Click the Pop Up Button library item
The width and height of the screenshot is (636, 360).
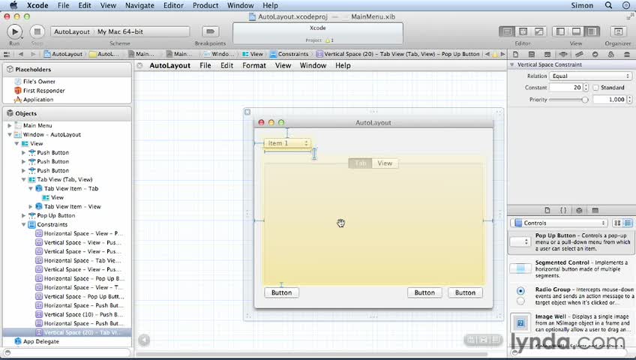point(572,242)
